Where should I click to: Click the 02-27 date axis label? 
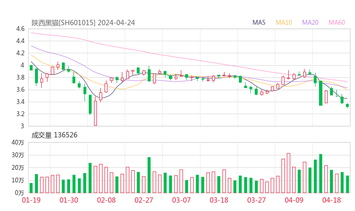click(144, 200)
